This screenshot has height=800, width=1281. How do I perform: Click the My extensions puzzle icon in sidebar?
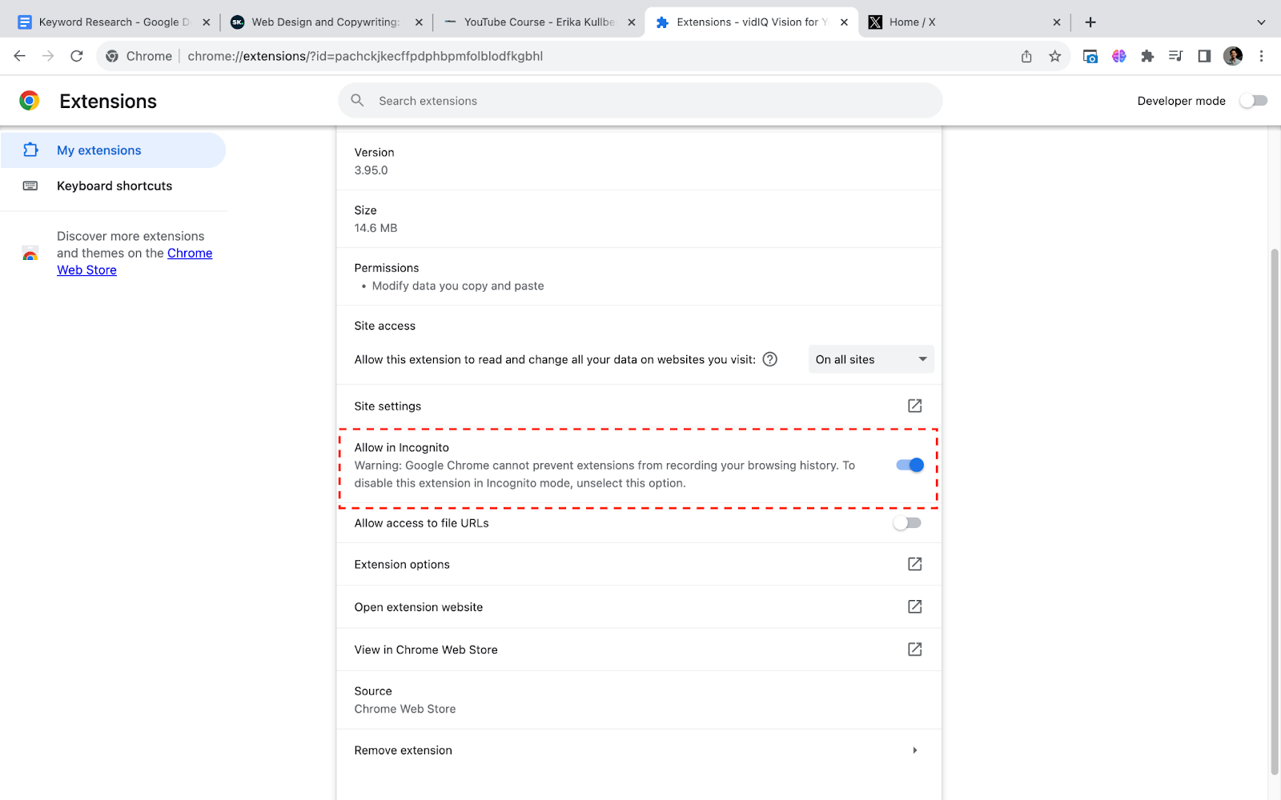pyautogui.click(x=30, y=150)
